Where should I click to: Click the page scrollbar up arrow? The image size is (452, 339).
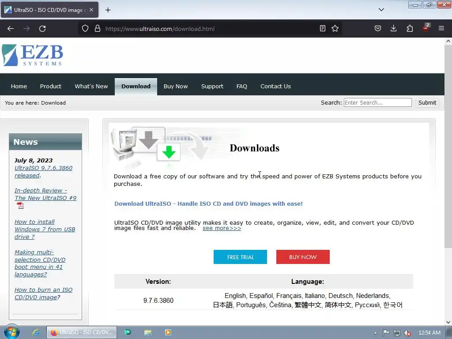(x=448, y=41)
